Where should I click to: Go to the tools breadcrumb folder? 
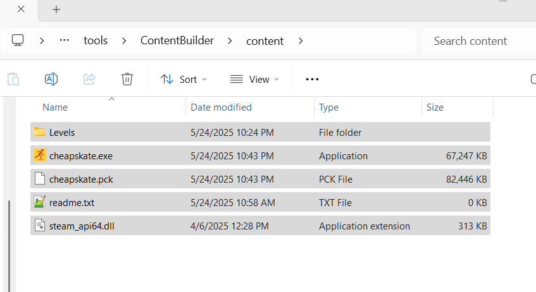(x=96, y=40)
